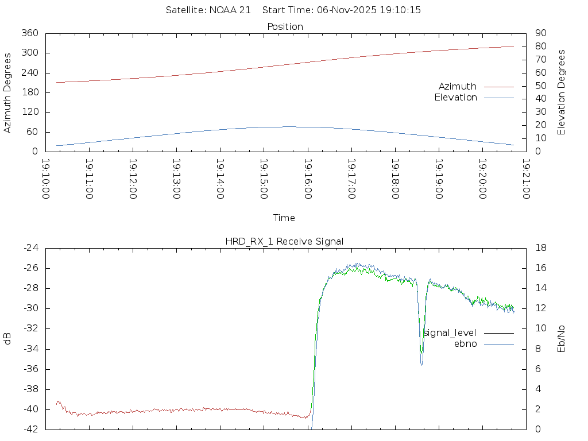Click the HRD_RX_1 Receive Signal title
588x441 pixels.
[x=285, y=241]
